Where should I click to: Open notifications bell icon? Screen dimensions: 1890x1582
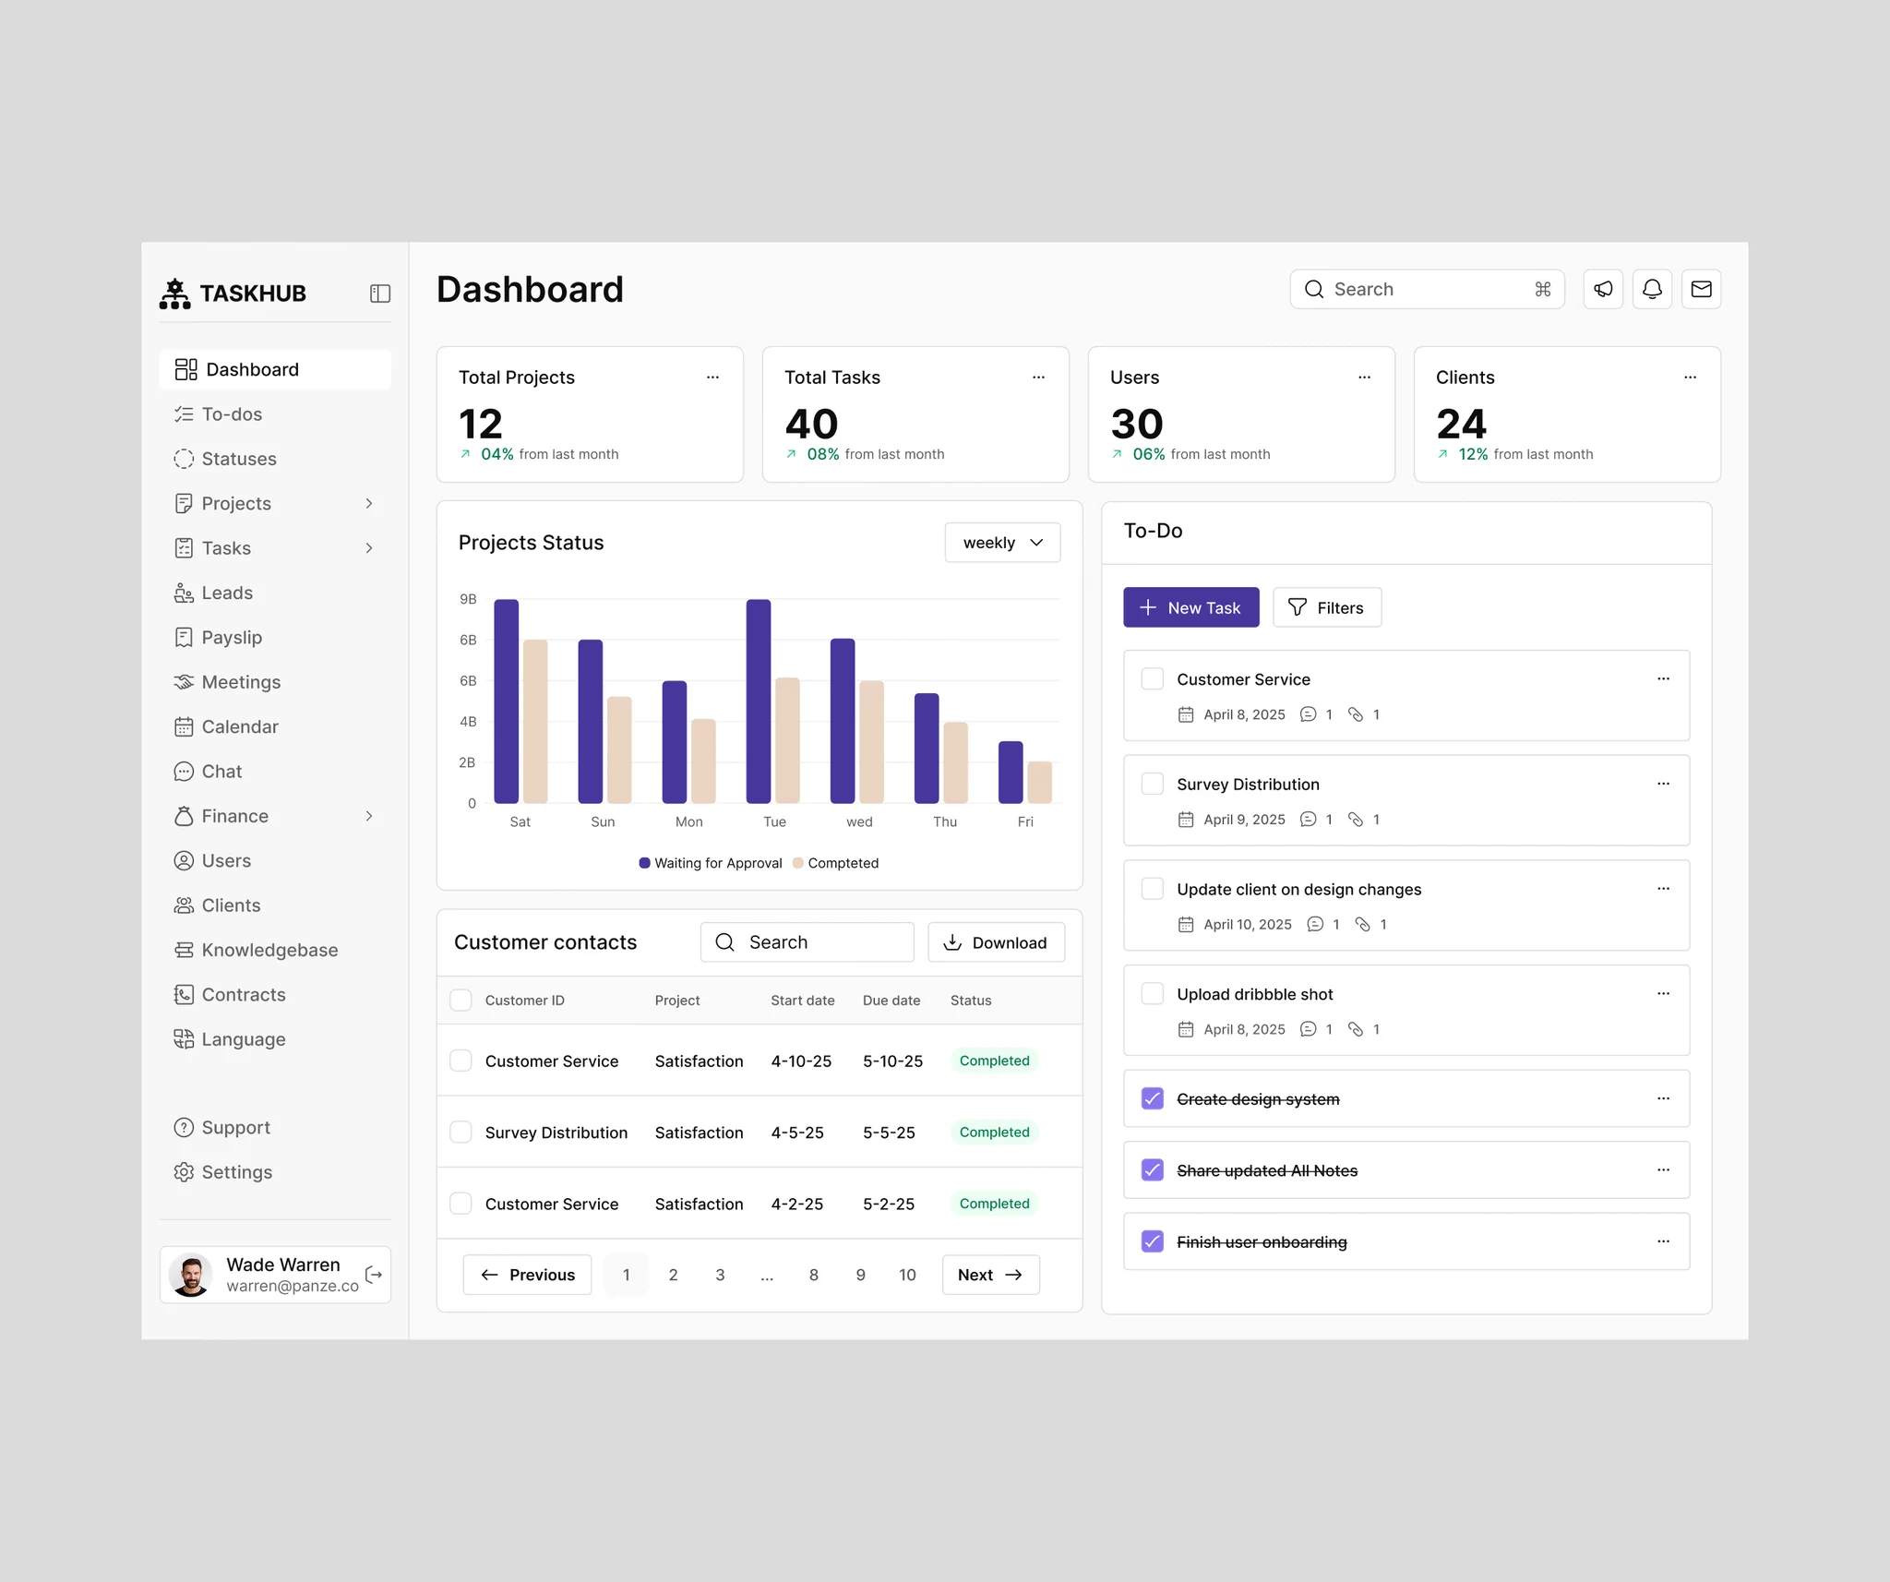1652,289
